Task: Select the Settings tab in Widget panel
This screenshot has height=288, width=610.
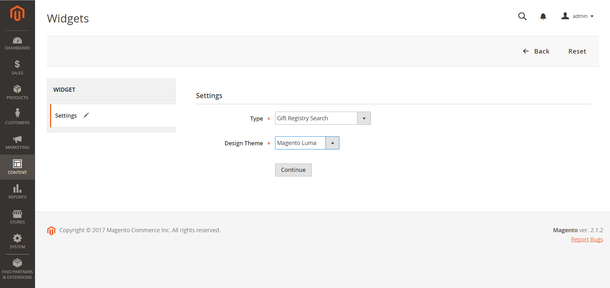Action: click(113, 115)
